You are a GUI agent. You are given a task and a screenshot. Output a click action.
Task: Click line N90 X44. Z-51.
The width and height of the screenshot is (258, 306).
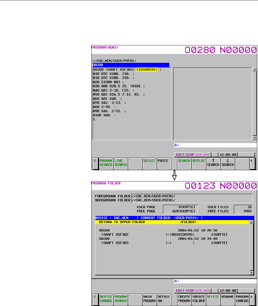click(109, 111)
